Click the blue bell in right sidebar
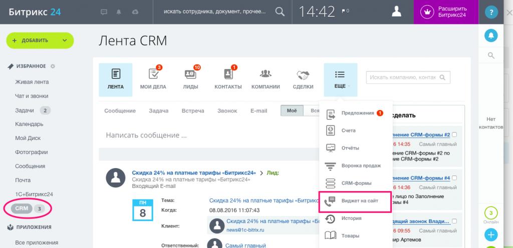 (491, 35)
